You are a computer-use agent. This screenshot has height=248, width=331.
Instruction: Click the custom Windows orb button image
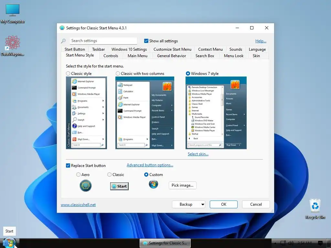tap(154, 184)
